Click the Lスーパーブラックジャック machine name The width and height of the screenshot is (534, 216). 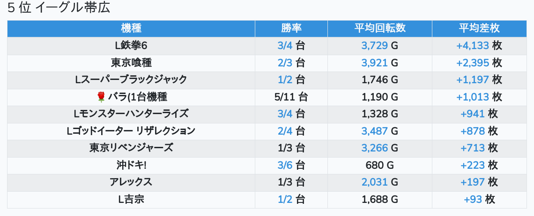pos(131,80)
